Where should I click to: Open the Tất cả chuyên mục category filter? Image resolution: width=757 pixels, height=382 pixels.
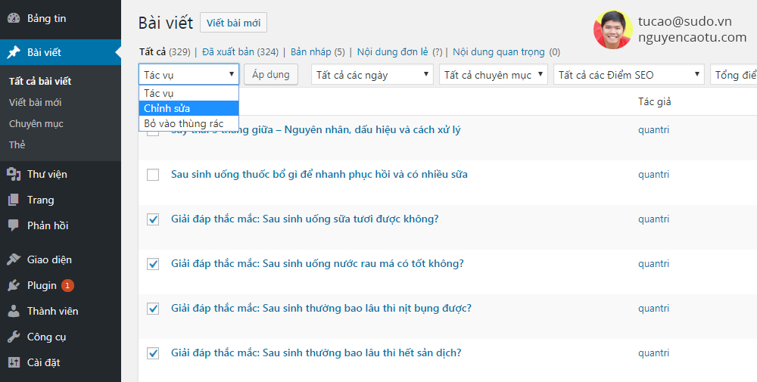[x=494, y=75]
